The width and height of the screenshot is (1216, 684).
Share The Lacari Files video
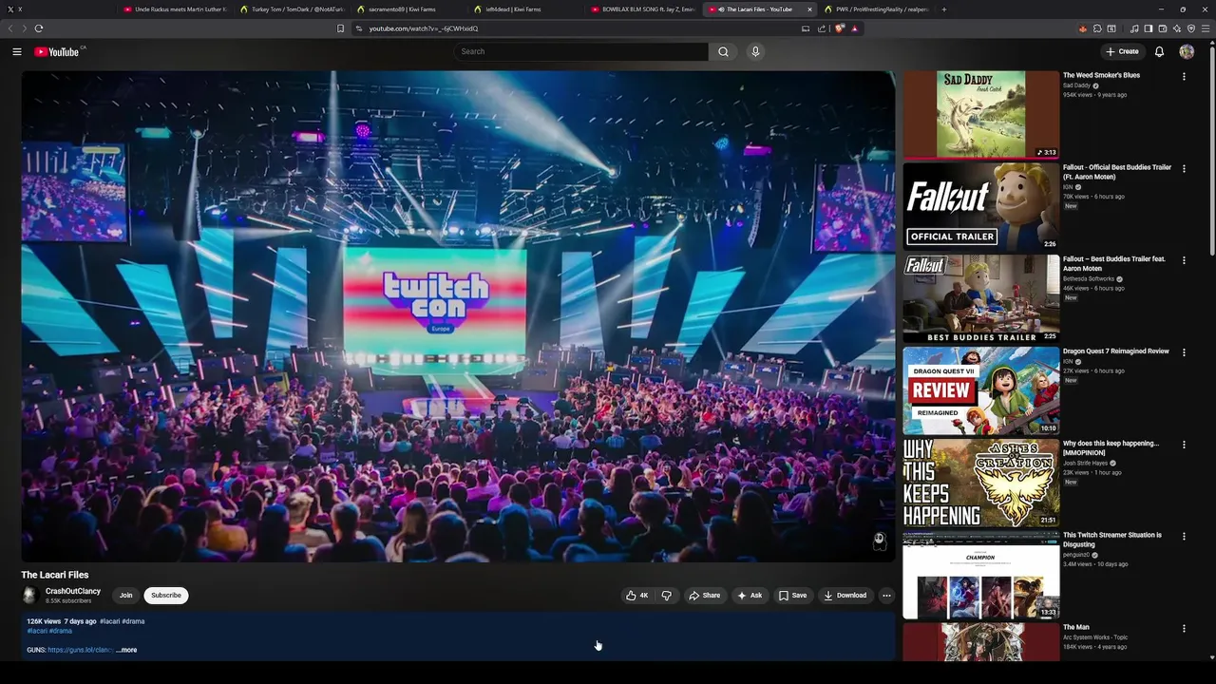click(x=704, y=596)
